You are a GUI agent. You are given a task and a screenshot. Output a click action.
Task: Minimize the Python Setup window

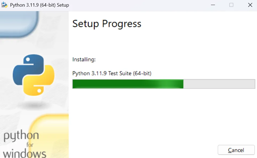pos(213,5)
